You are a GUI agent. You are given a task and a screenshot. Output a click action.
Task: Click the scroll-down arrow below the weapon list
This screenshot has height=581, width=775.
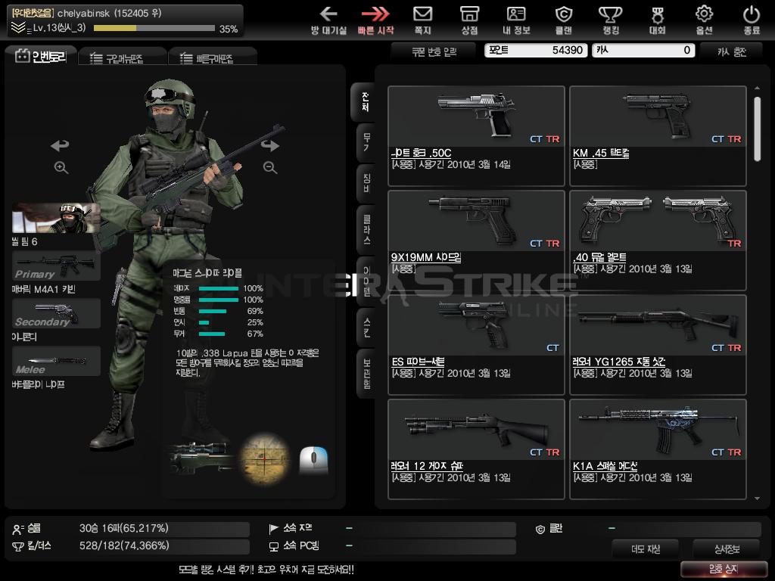pyautogui.click(x=757, y=499)
